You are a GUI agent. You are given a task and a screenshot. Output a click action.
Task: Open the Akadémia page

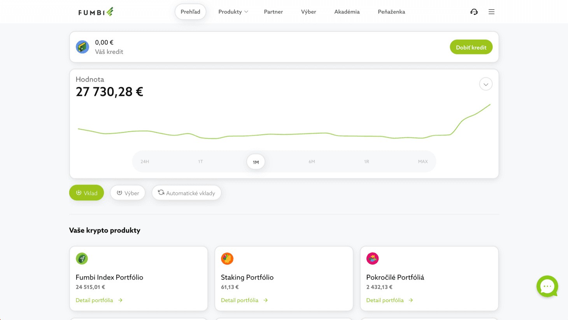(x=347, y=12)
